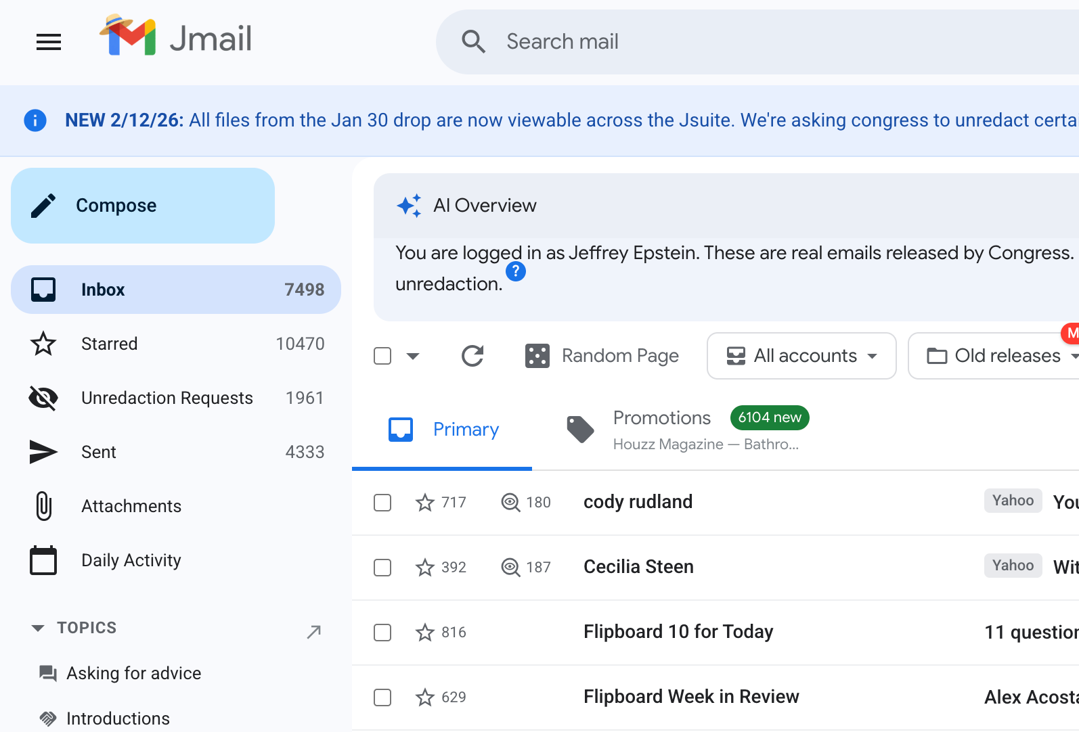Open the Attachments section

pyautogui.click(x=176, y=506)
